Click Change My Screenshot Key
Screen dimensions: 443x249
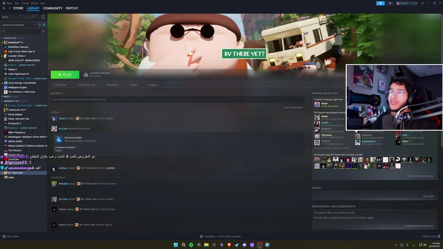[x=419, y=226]
